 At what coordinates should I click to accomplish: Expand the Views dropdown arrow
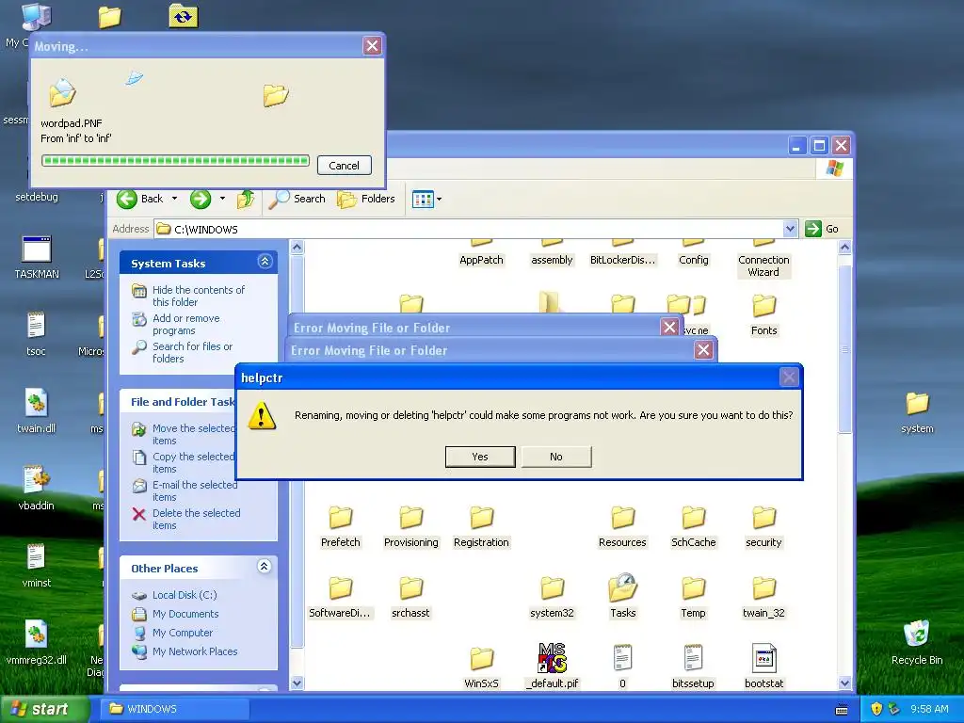439,200
